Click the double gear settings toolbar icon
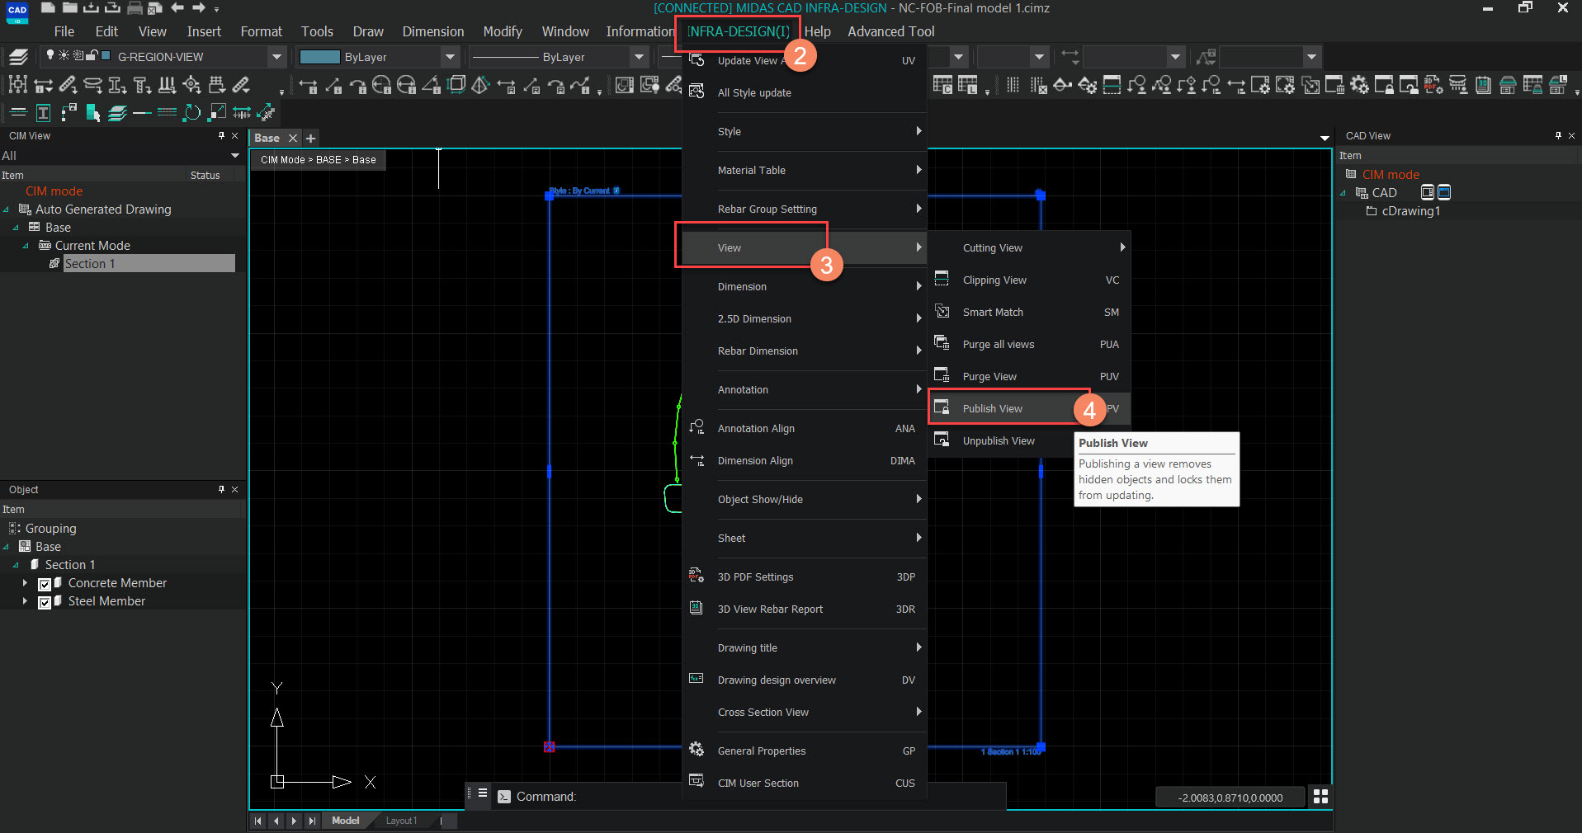This screenshot has width=1582, height=833. click(x=1359, y=85)
